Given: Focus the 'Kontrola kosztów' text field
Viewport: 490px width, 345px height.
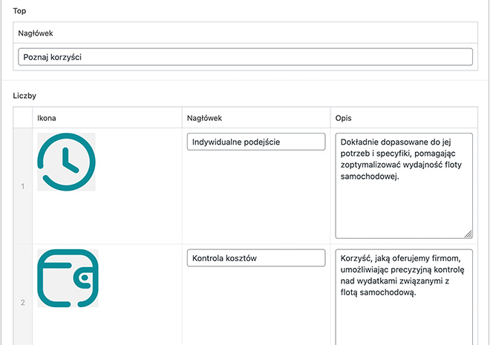Looking at the screenshot, I should [256, 258].
